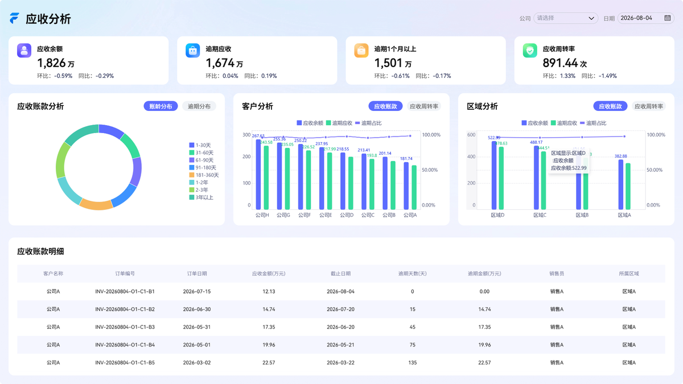Toggle the 2-3年 legend item

point(199,190)
